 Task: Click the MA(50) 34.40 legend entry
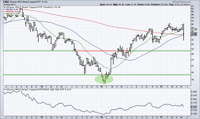tap(11, 9)
